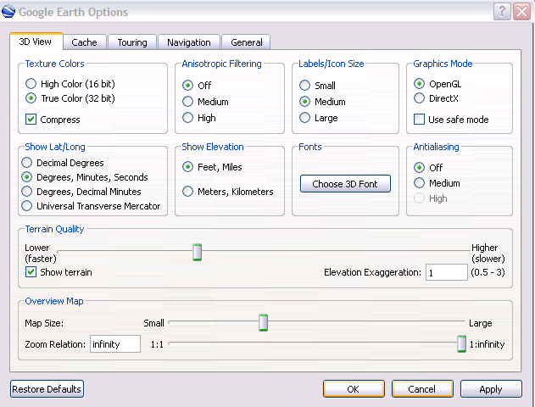Select DirectX graphics mode
The image size is (535, 407).
tap(419, 98)
